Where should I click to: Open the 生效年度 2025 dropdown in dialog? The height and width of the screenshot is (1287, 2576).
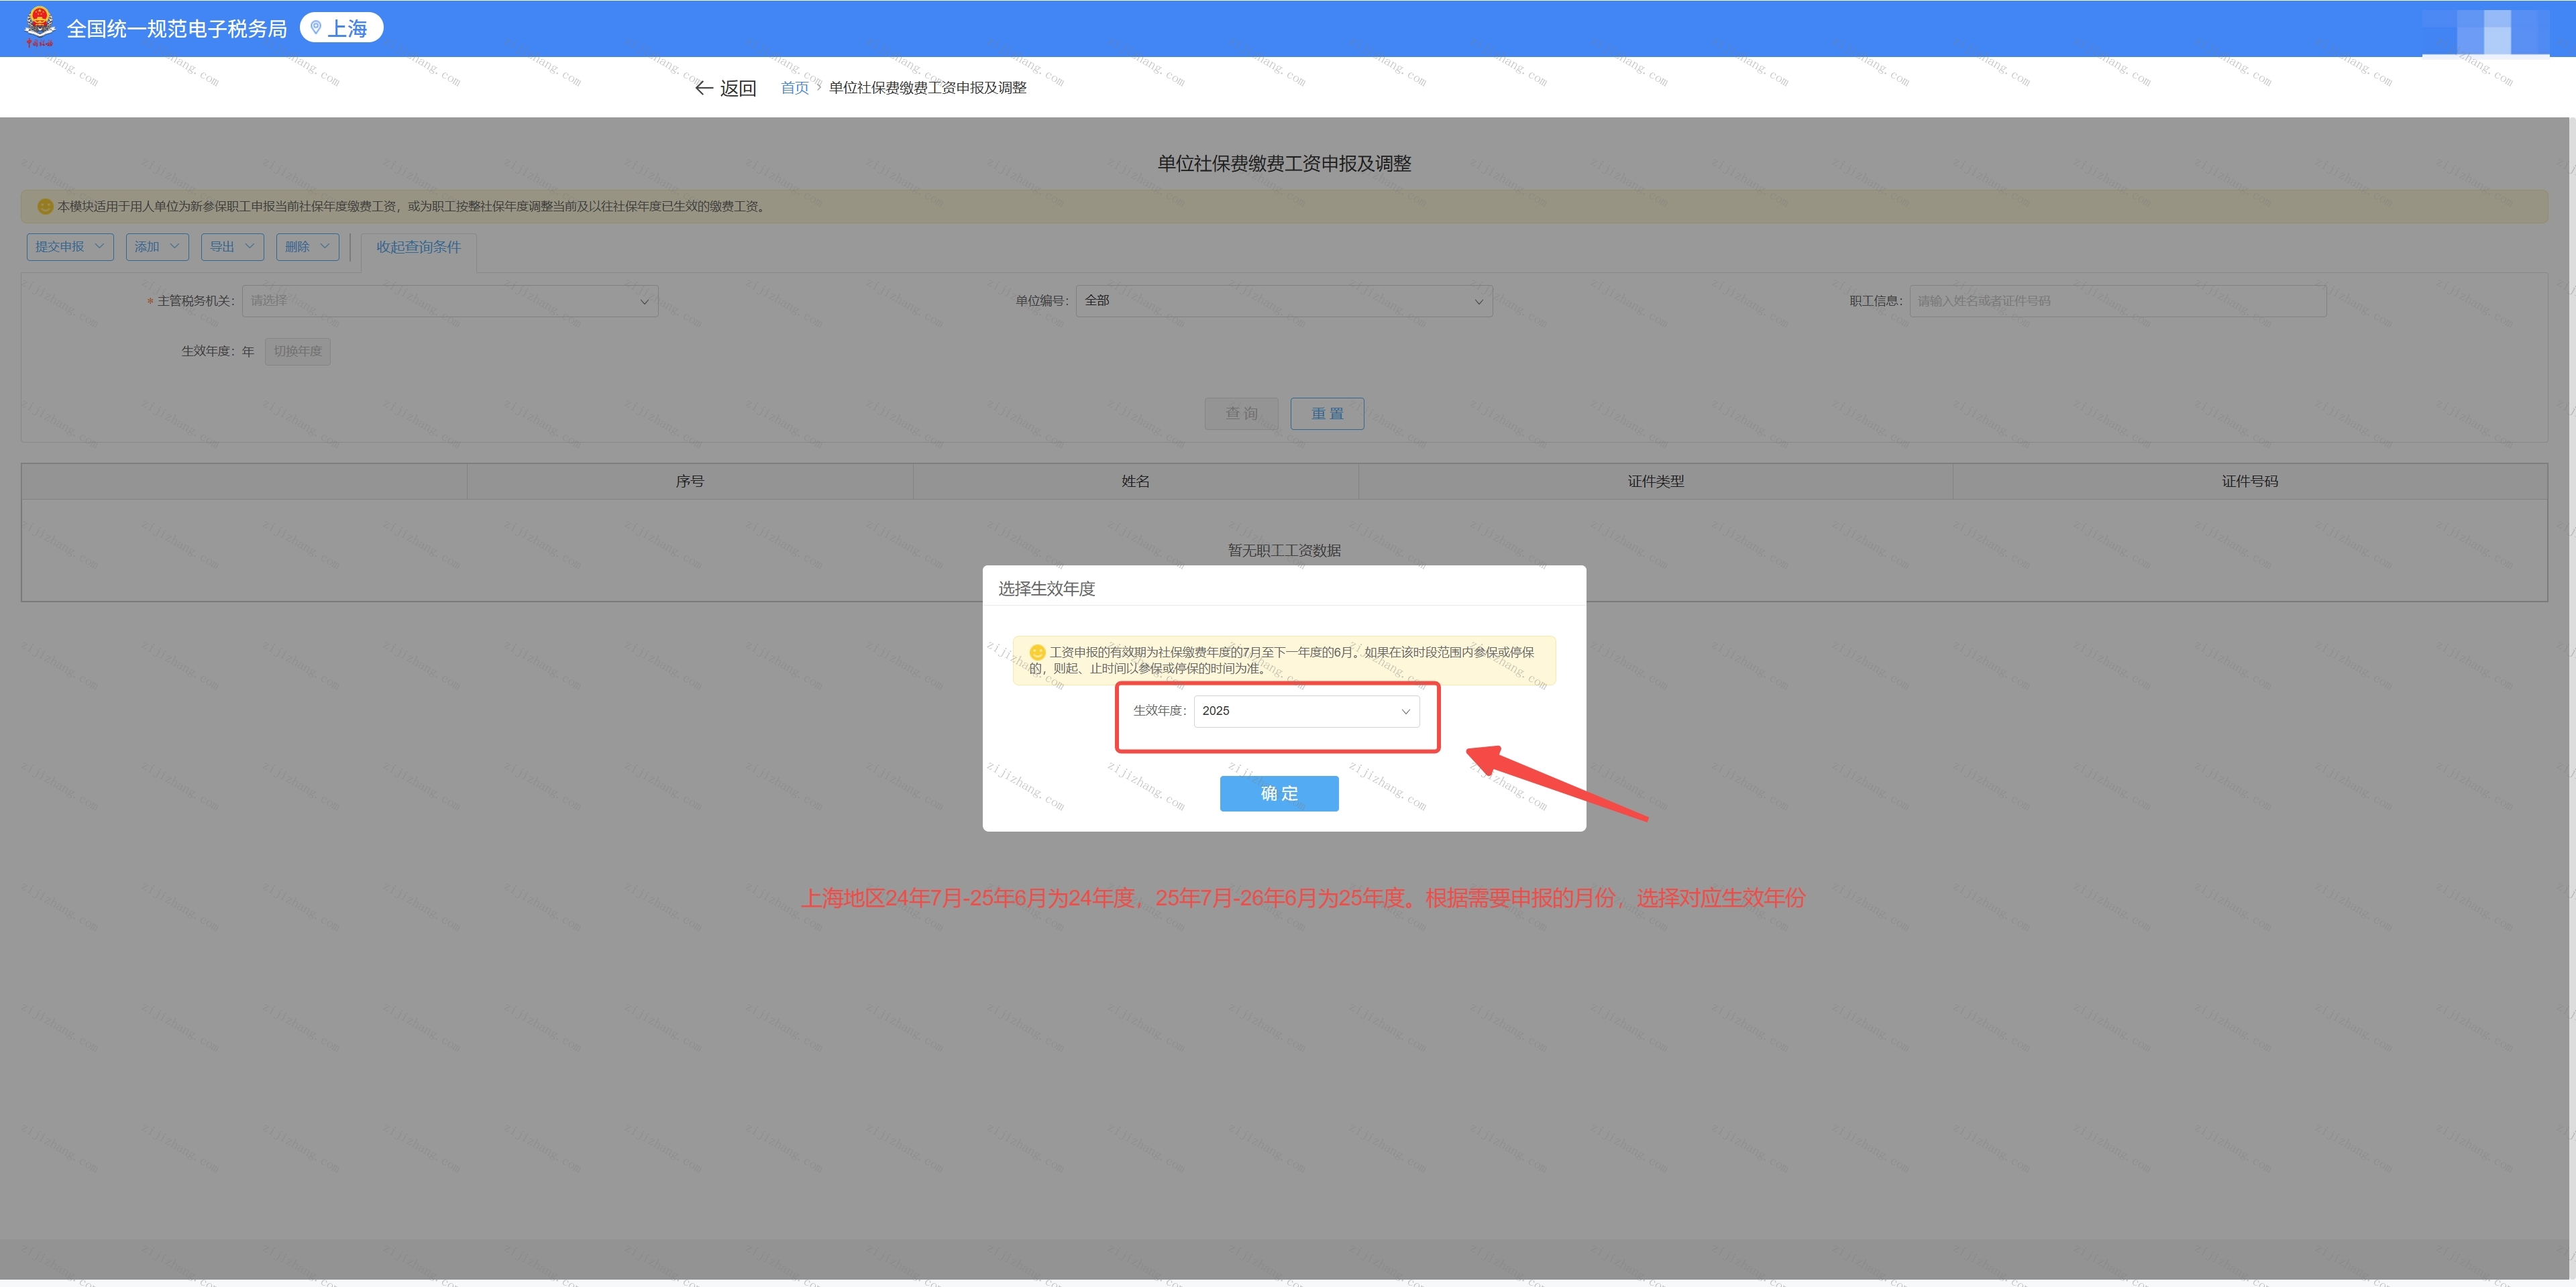pyautogui.click(x=1306, y=711)
